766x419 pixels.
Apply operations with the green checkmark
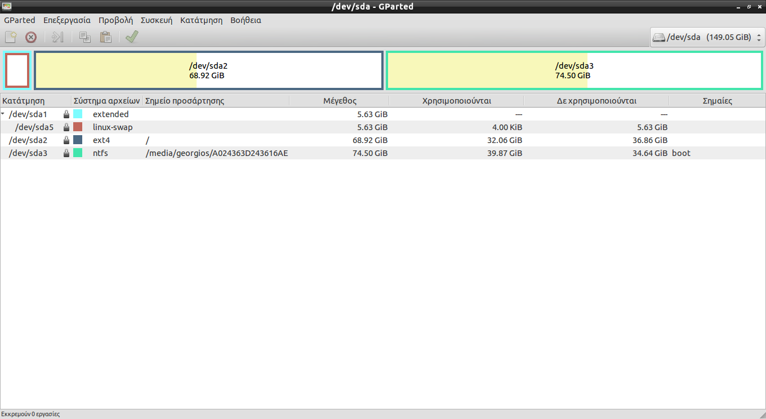click(132, 37)
